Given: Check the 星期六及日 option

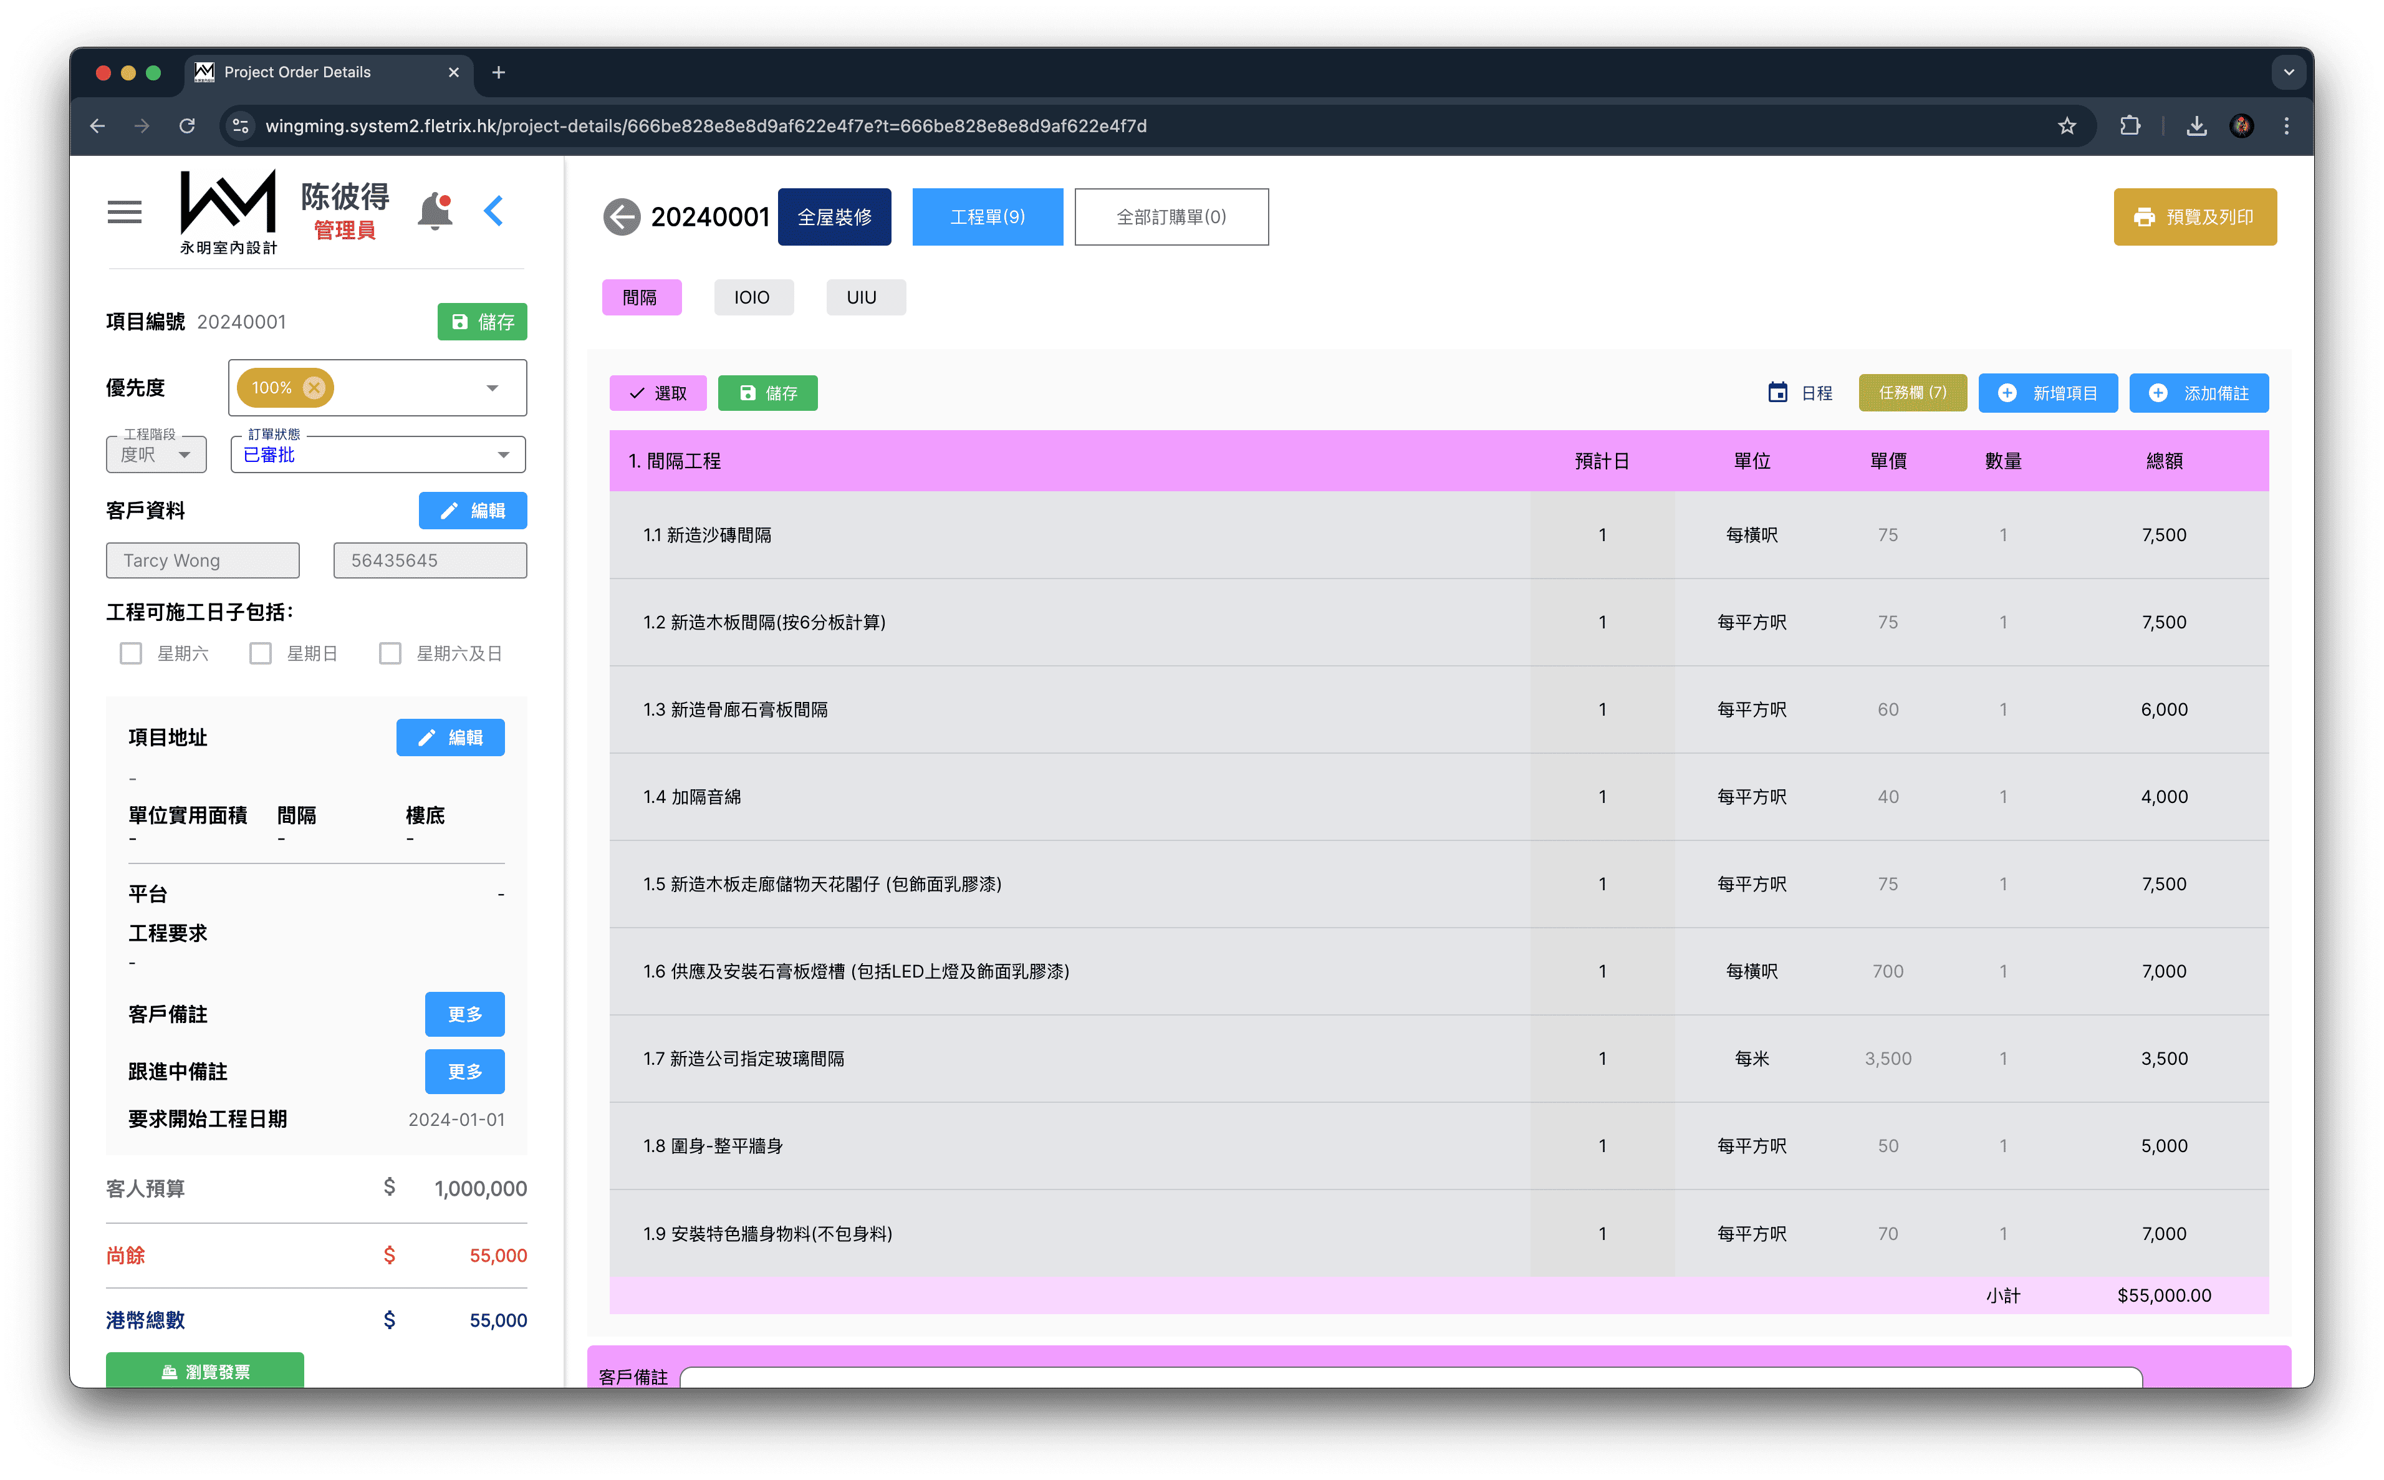Looking at the screenshot, I should (x=390, y=653).
